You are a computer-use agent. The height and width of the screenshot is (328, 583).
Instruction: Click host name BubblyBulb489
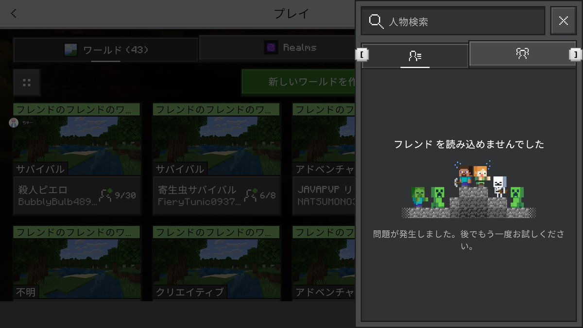click(x=57, y=201)
